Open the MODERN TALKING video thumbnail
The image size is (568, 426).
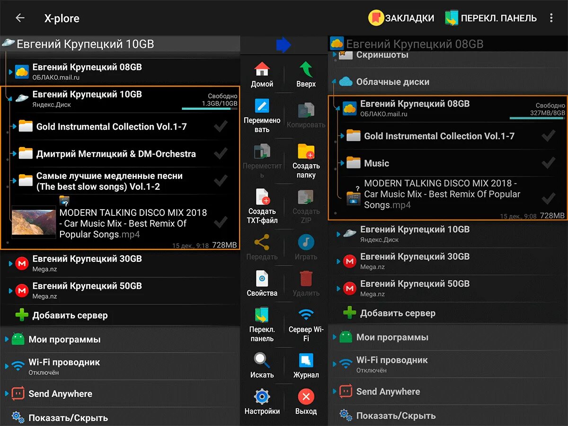coord(34,222)
